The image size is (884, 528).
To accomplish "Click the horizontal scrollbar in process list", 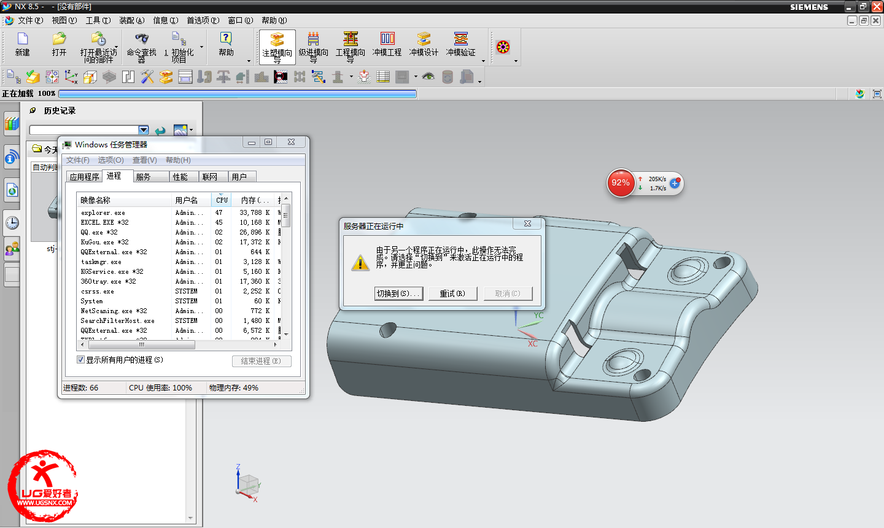I will 142,344.
